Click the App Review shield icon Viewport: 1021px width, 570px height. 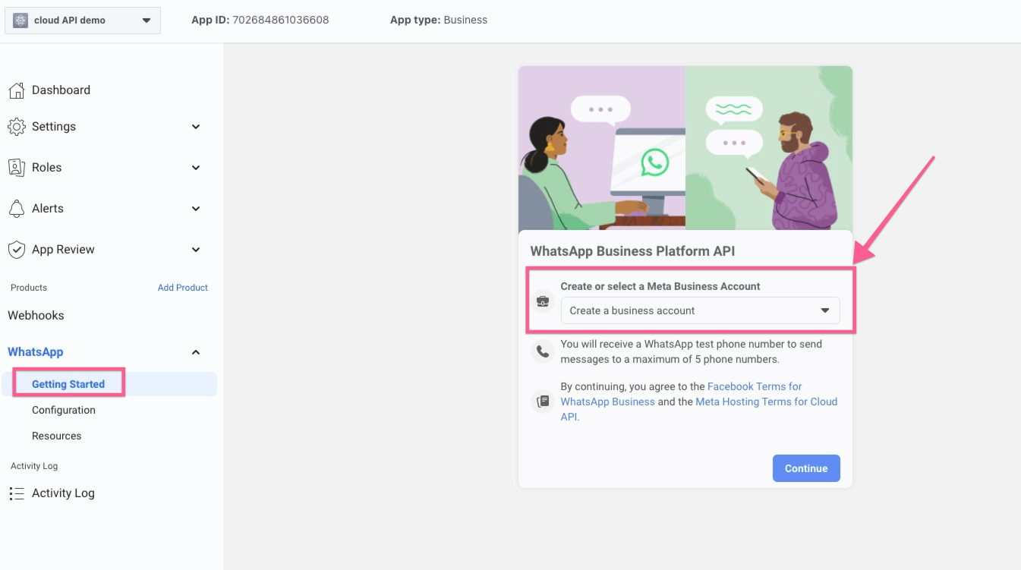pos(16,250)
